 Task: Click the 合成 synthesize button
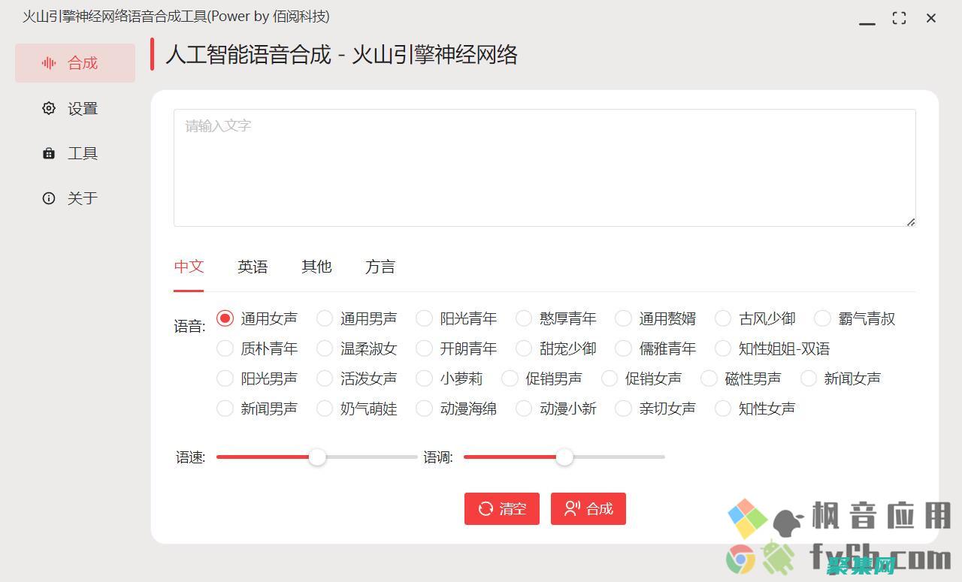tap(588, 508)
